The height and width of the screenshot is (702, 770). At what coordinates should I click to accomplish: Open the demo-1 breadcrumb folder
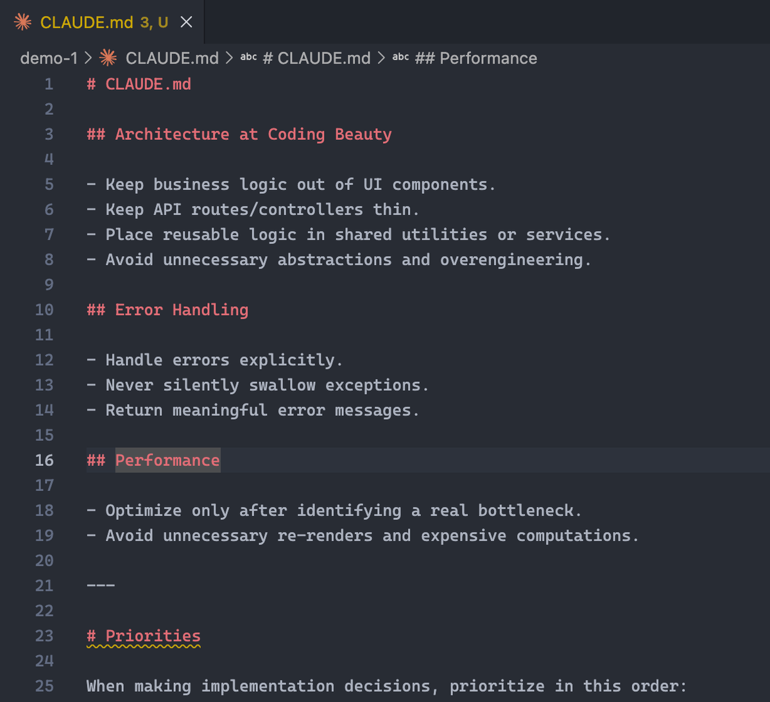[x=49, y=58]
